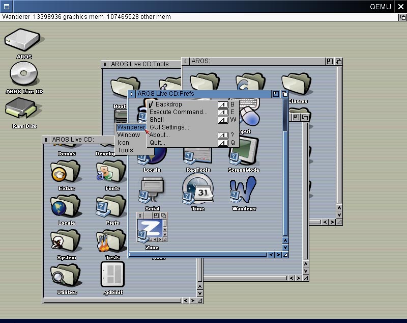Choose Execute Command... from menu
The height and width of the screenshot is (323, 407).
pos(193,112)
